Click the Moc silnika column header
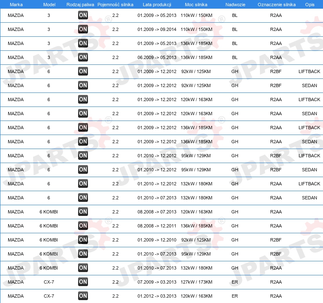This screenshot has height=303, width=323. 196,5
